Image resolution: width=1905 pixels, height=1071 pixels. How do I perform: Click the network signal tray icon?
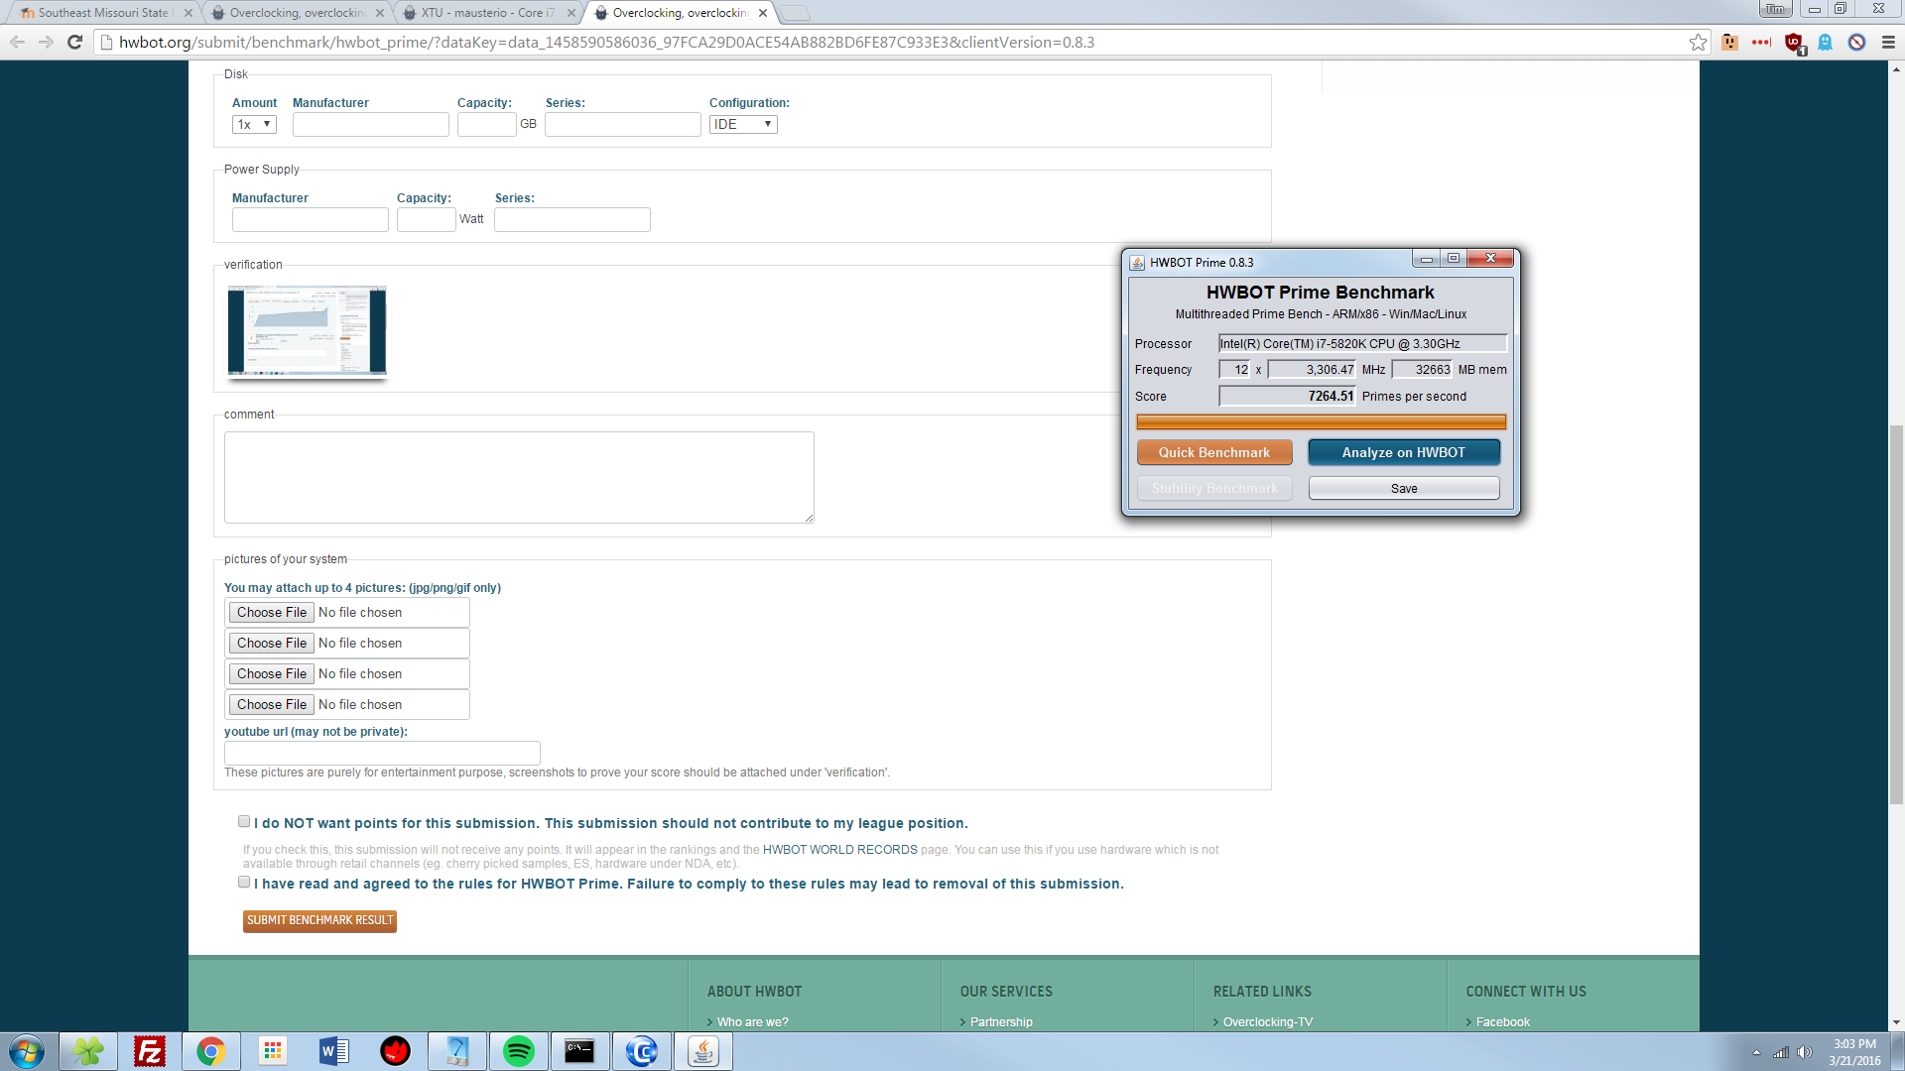(1781, 1052)
